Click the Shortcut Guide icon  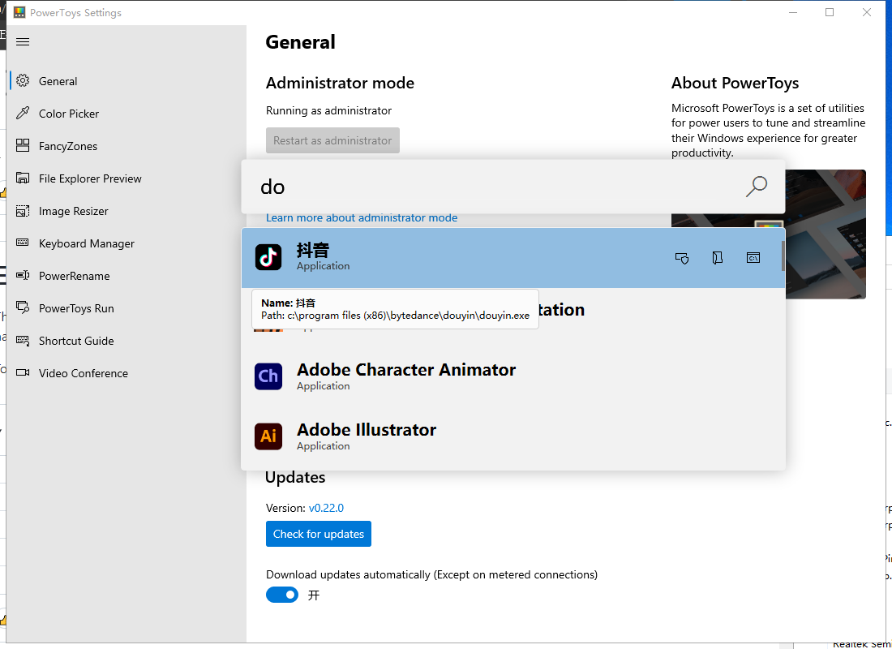click(23, 341)
